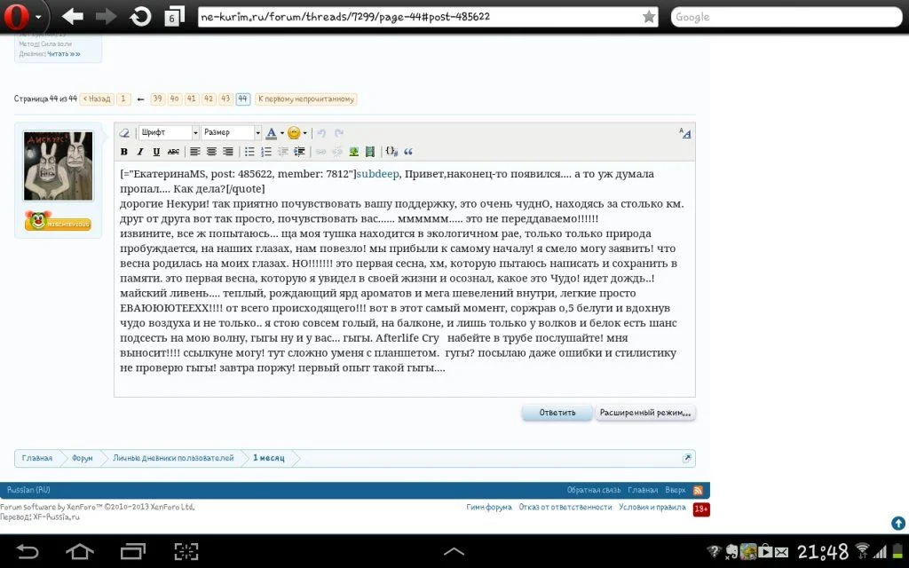Image resolution: width=909 pixels, height=568 pixels.
Task: Open page 42 of the thread
Action: coord(209,99)
